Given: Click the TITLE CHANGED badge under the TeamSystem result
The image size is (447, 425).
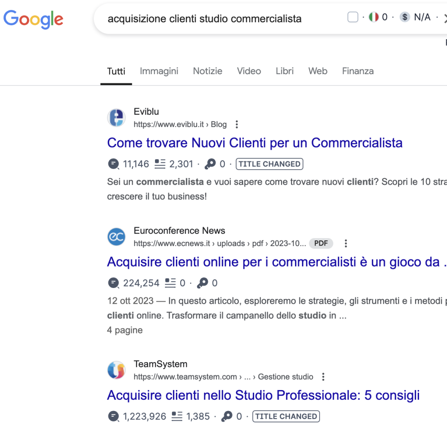Looking at the screenshot, I should tap(286, 416).
